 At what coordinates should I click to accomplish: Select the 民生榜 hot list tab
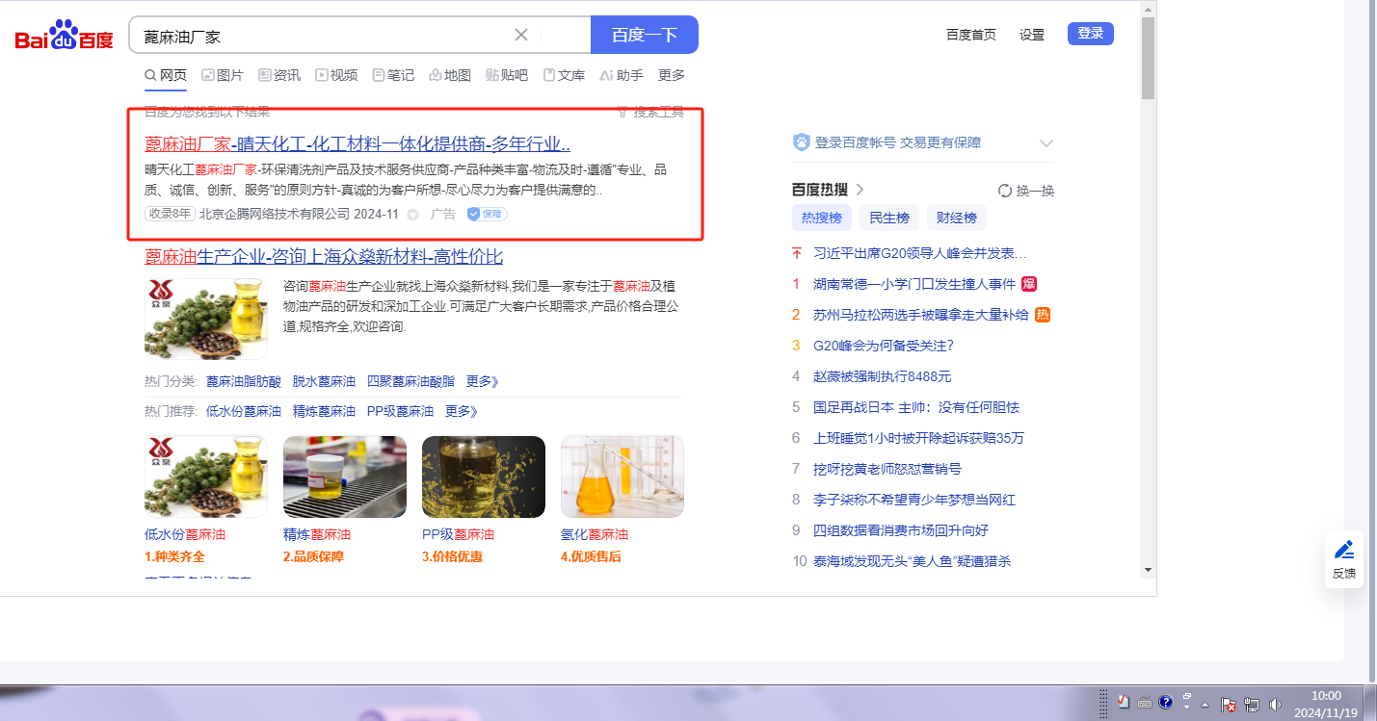(x=889, y=218)
